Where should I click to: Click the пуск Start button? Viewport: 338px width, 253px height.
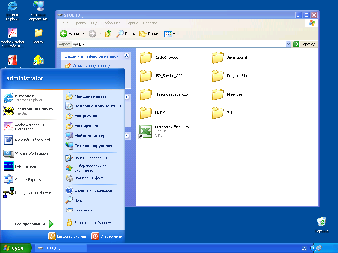16,248
